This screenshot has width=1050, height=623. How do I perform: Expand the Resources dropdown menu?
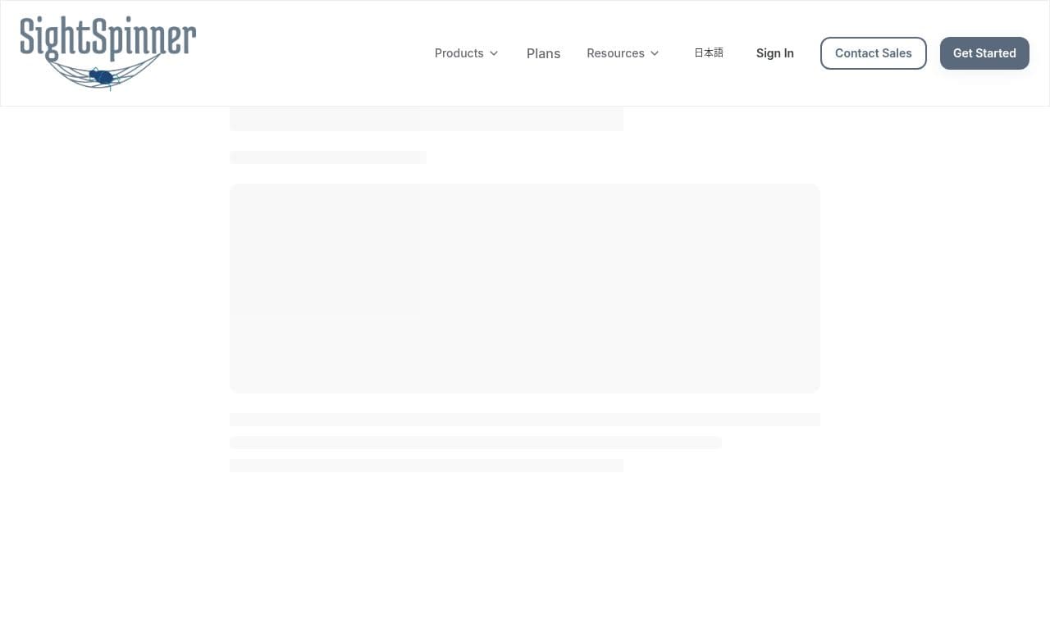(623, 53)
